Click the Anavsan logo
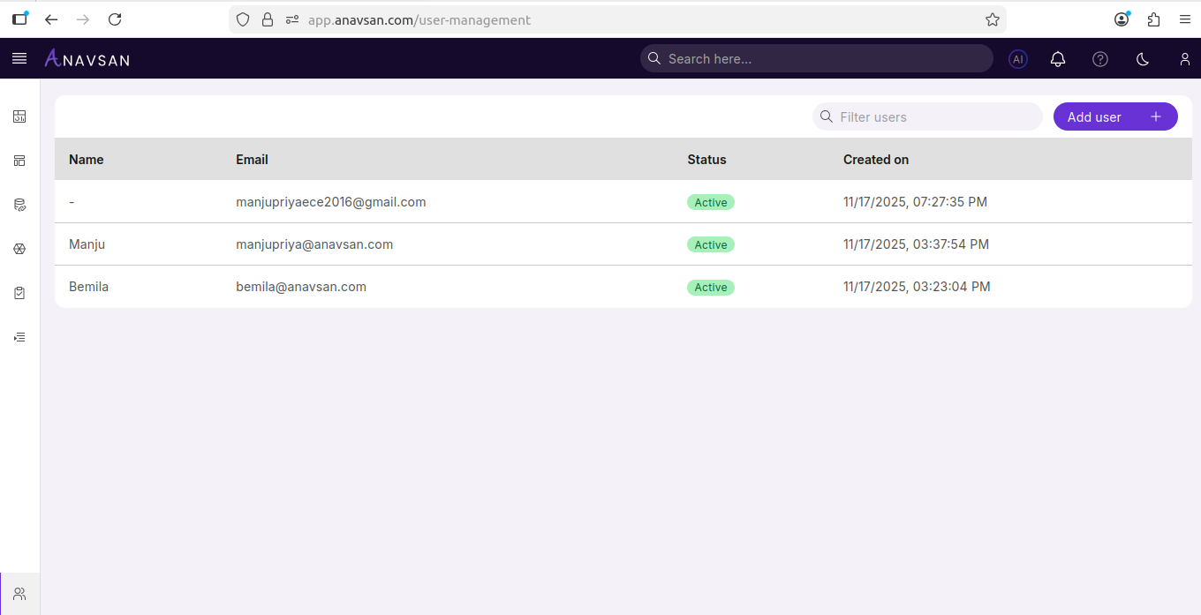 click(87, 59)
